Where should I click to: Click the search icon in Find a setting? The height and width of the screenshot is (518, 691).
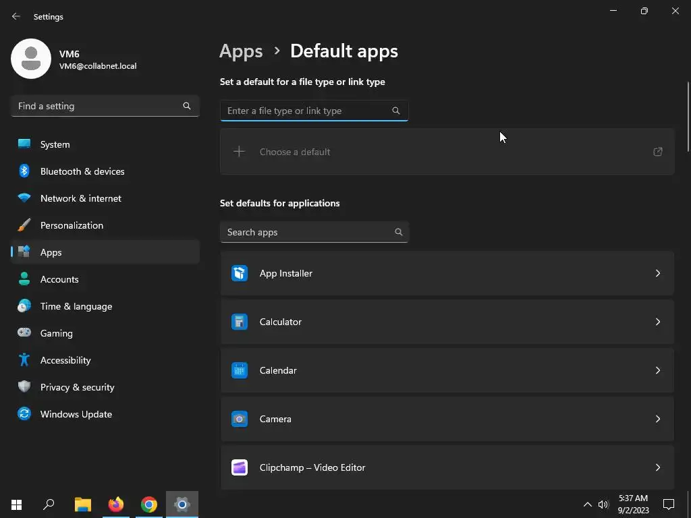pos(187,106)
